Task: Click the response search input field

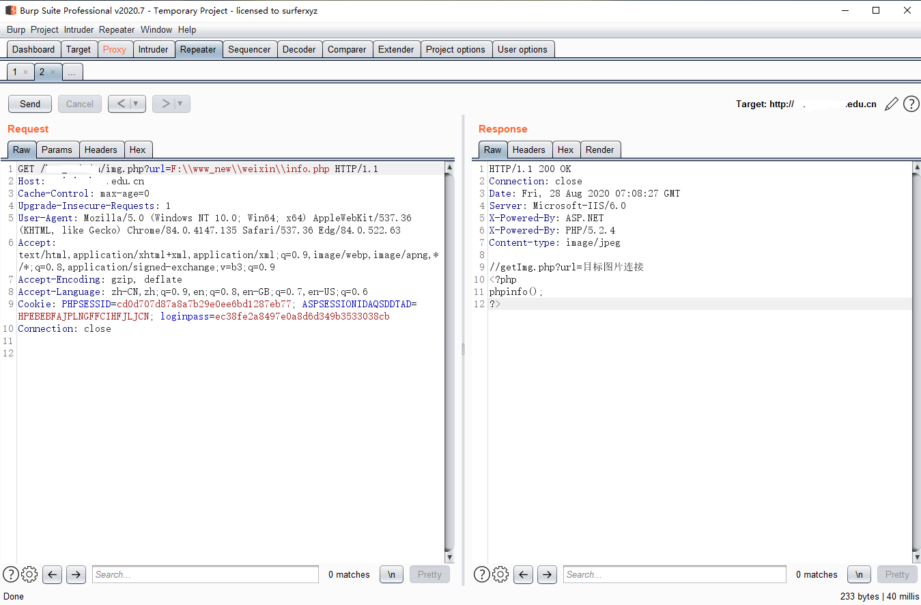Action: pyautogui.click(x=675, y=574)
